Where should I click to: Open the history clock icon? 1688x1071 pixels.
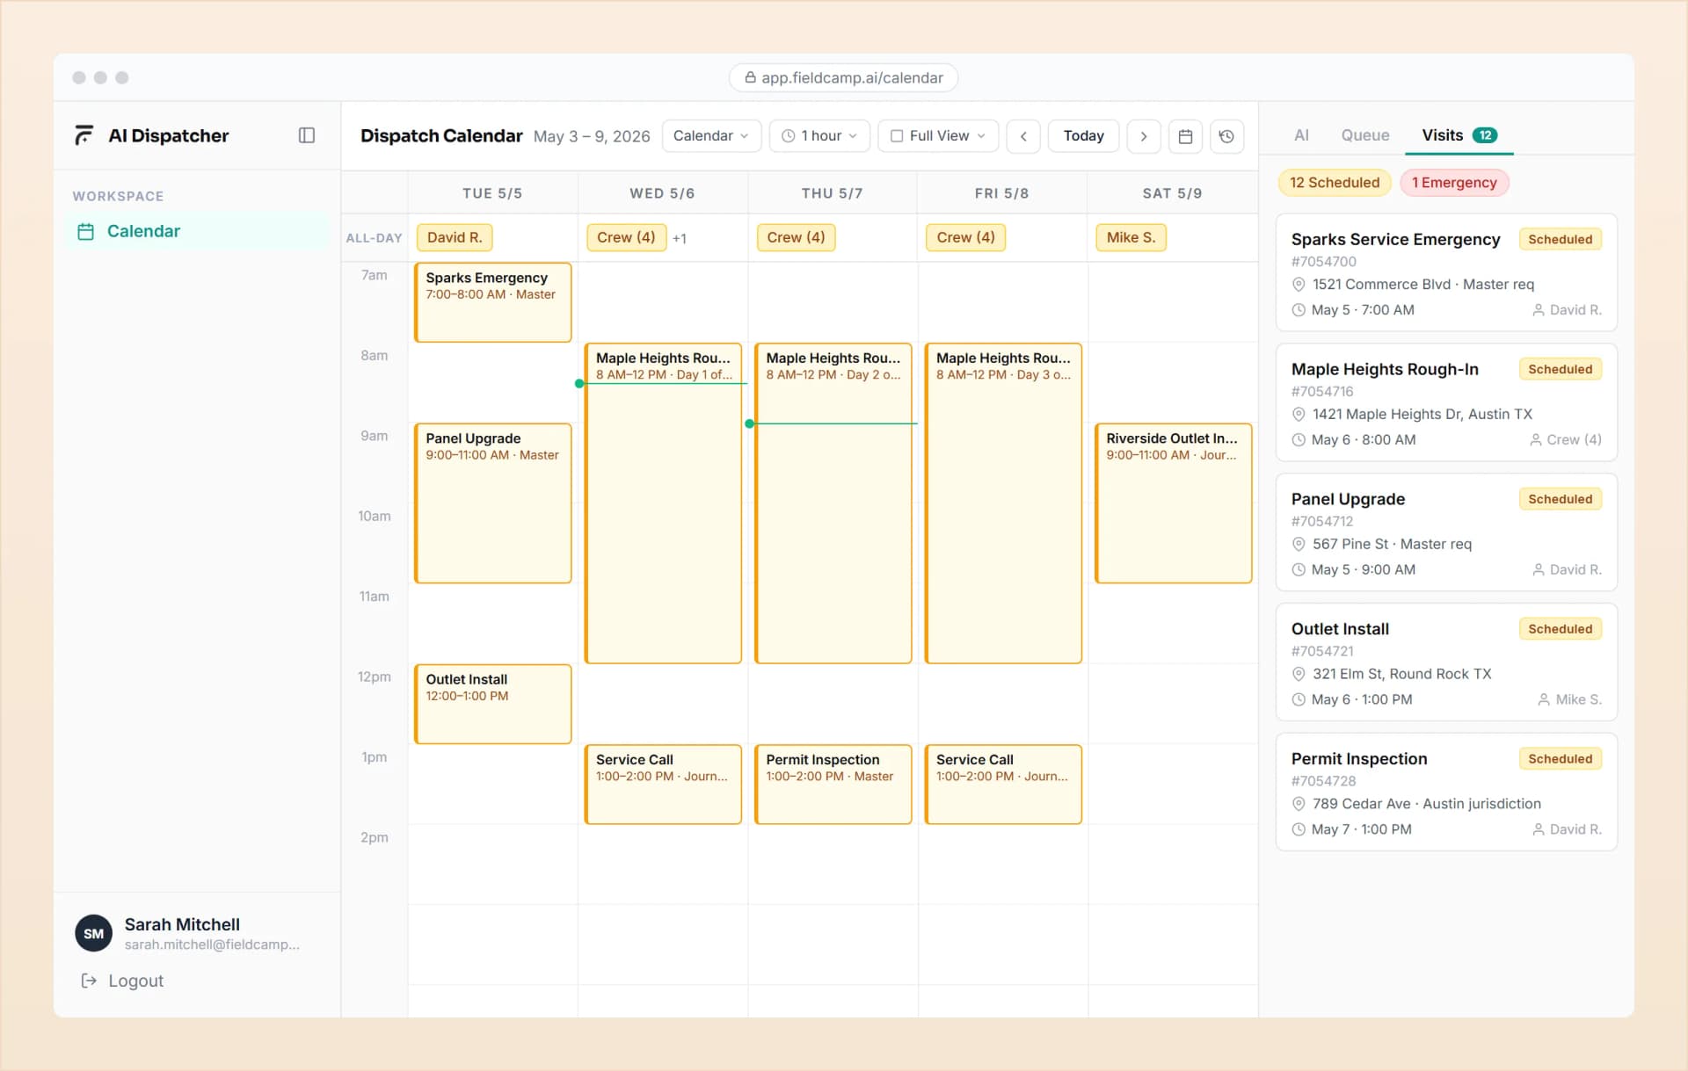[x=1226, y=136]
